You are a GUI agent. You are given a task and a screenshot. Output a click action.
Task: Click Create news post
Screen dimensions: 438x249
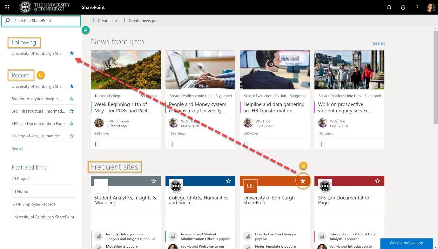141,20
